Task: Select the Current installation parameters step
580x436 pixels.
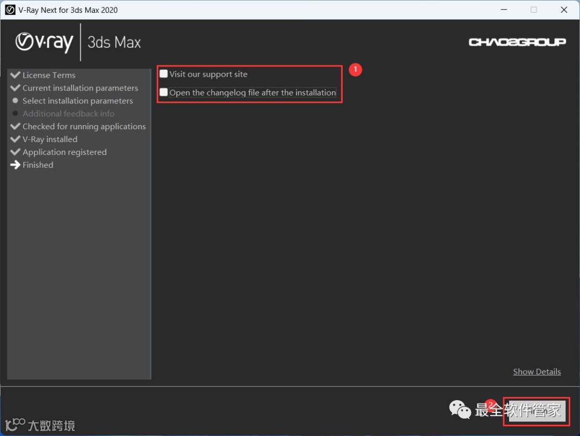Action: coord(80,88)
